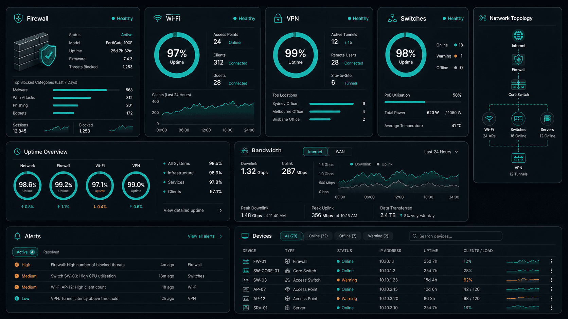
Task: Click the SRV-01 device row icon
Action: [246, 308]
